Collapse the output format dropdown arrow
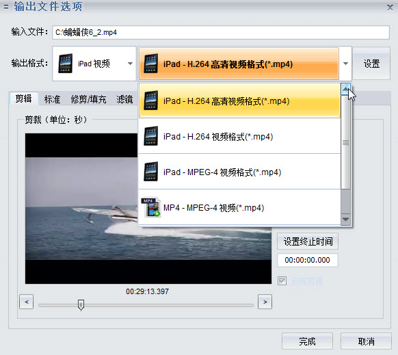 click(346, 64)
